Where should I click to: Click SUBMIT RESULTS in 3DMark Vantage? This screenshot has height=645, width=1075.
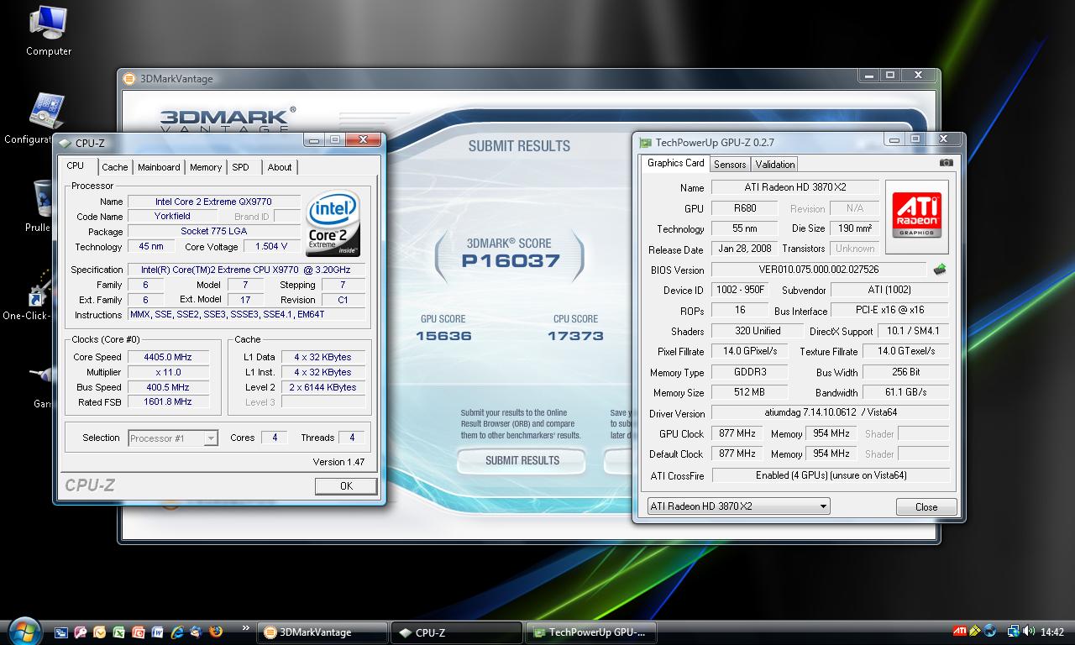coord(522,460)
